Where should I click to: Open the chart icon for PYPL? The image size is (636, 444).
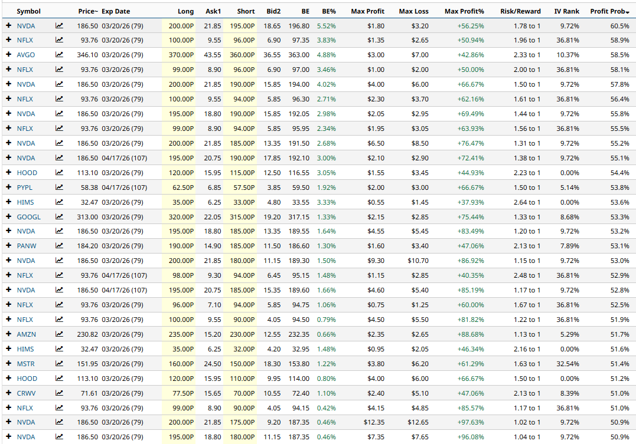pos(59,188)
